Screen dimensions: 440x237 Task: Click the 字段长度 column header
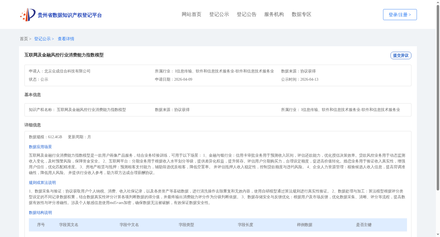[x=246, y=225]
